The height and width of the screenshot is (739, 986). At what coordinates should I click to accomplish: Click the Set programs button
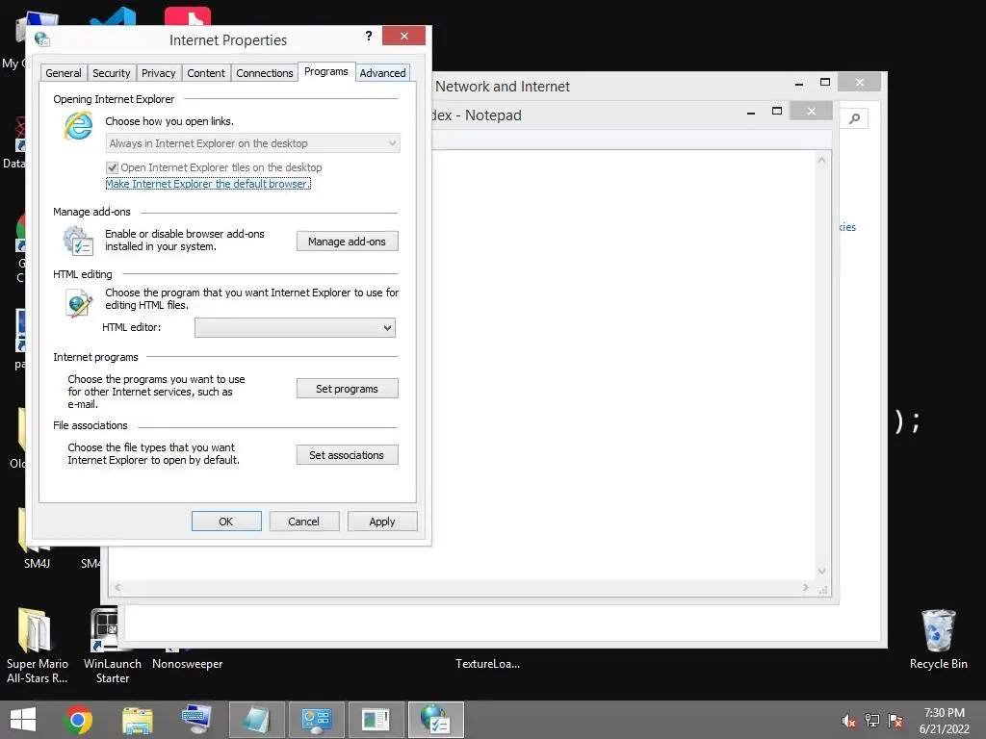pyautogui.click(x=347, y=389)
